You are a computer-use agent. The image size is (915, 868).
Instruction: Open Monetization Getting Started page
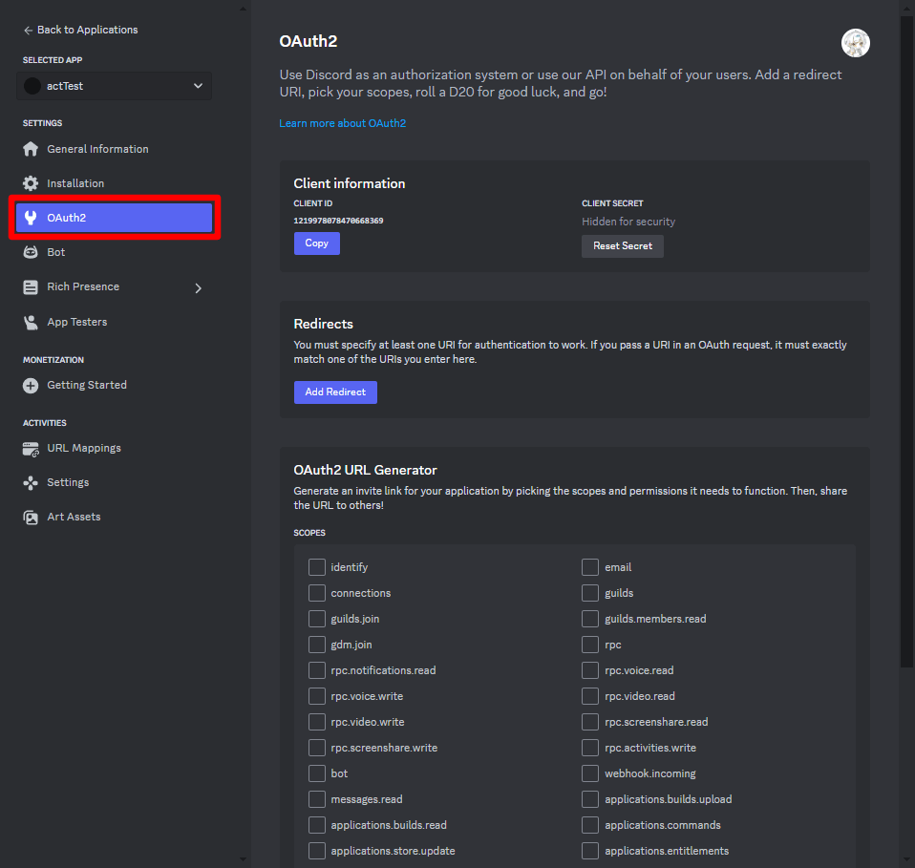click(114, 385)
